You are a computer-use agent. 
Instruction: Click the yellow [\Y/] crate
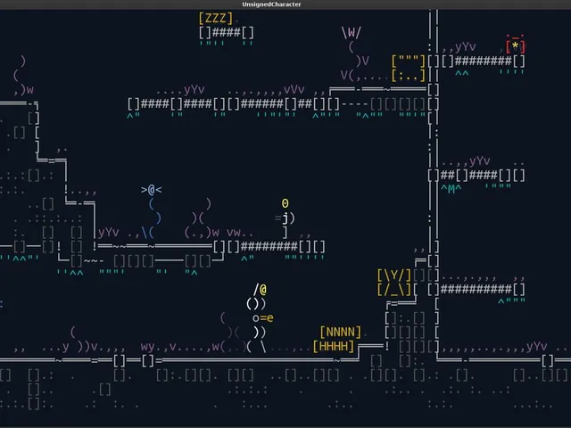394,276
